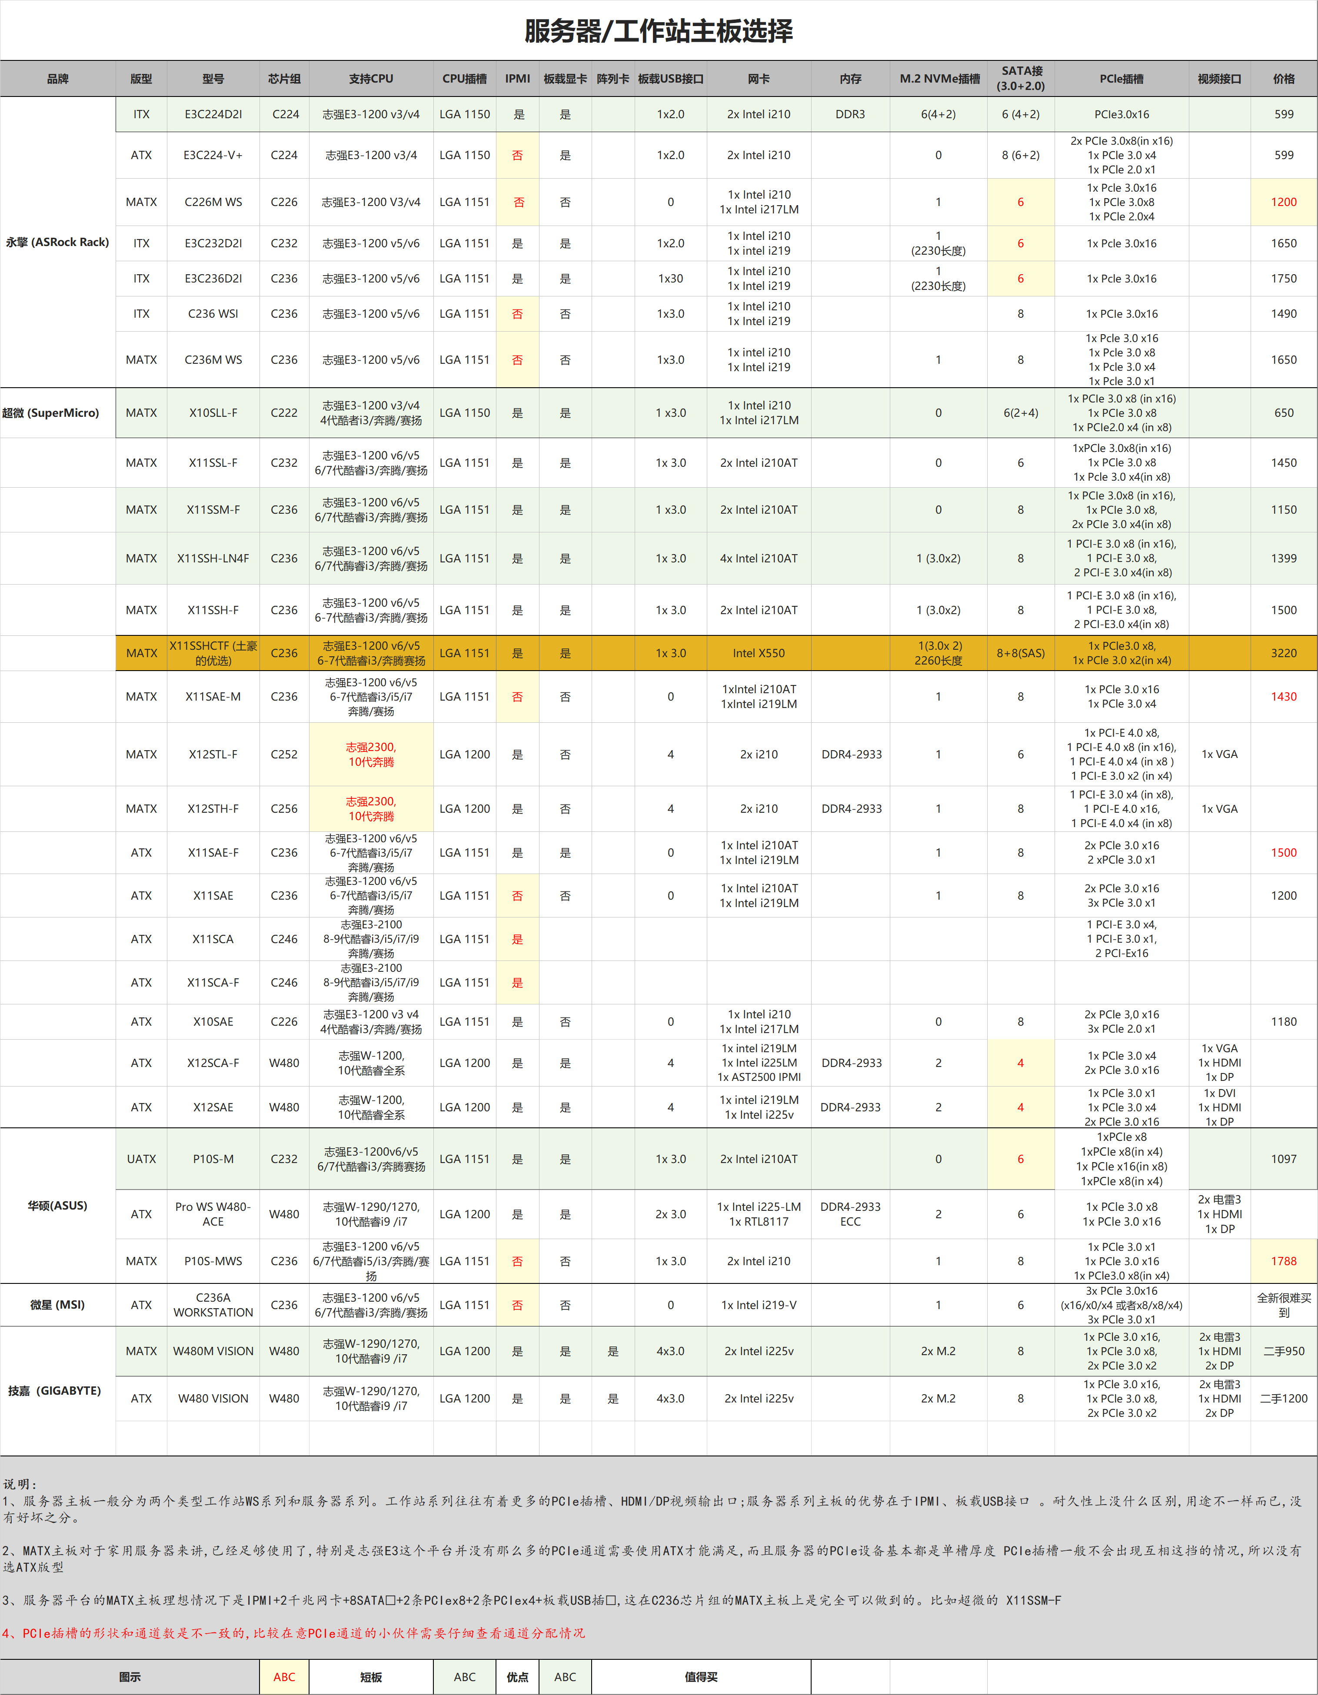
Task: Select the X12STL-F model cell
Action: click(213, 754)
